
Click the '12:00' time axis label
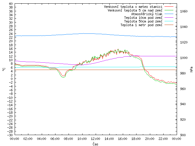click(96, 139)
